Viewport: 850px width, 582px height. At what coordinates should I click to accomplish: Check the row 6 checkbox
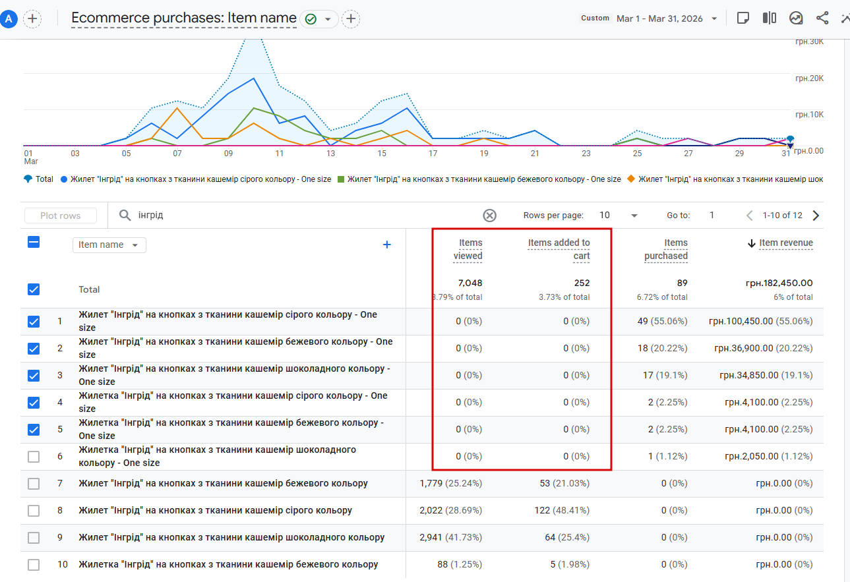[x=34, y=457]
